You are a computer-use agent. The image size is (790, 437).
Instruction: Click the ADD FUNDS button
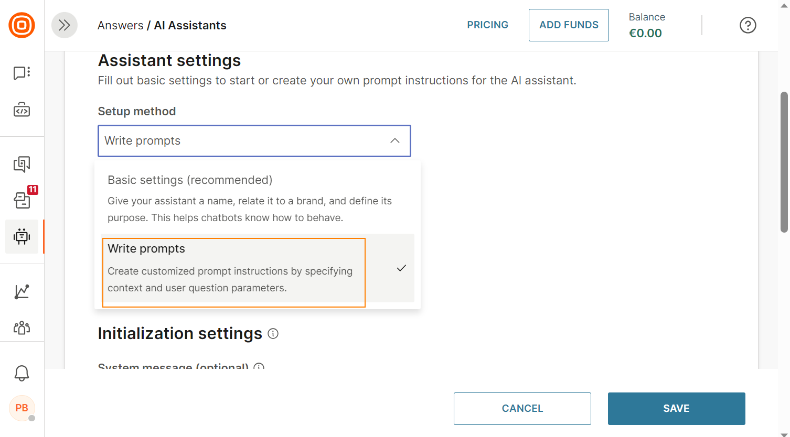point(569,25)
